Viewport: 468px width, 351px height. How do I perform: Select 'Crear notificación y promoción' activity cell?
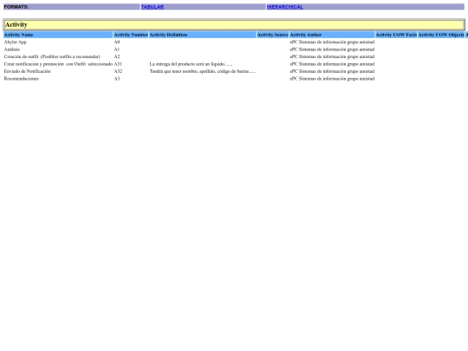coord(58,64)
